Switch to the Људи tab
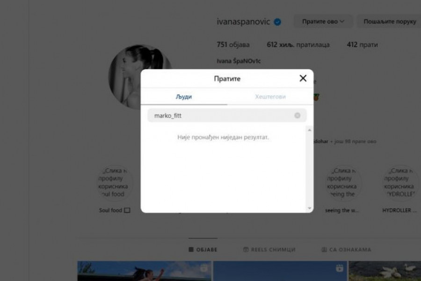The height and width of the screenshot is (281, 421). click(x=184, y=97)
